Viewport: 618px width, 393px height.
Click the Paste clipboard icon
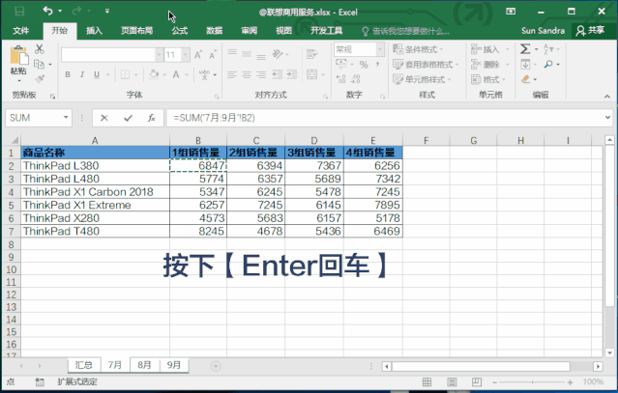click(18, 55)
